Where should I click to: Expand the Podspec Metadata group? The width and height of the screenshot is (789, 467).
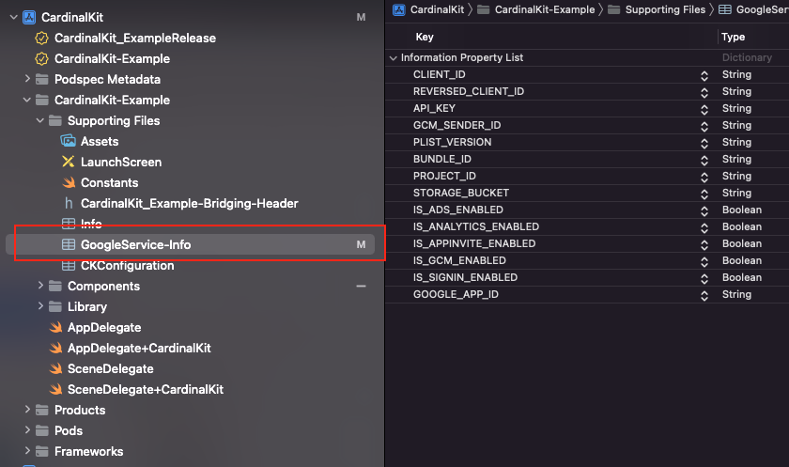[x=27, y=79]
